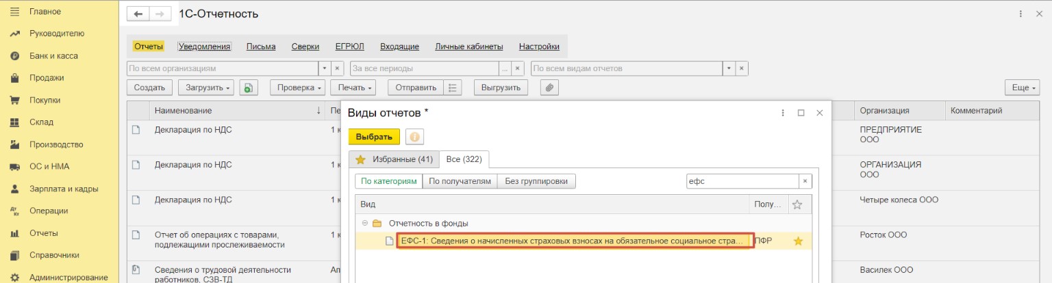This screenshot has width=1052, height=283.
Task: Open the Еще dropdown menu
Action: (x=1023, y=87)
